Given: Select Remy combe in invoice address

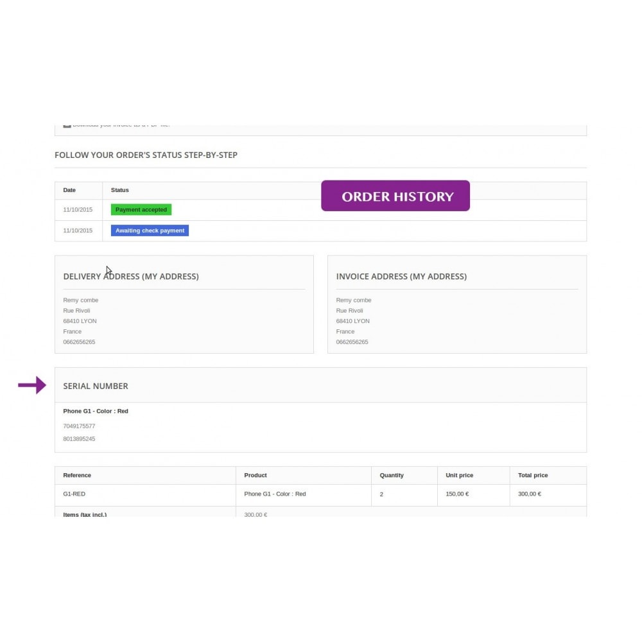Looking at the screenshot, I should 354,300.
